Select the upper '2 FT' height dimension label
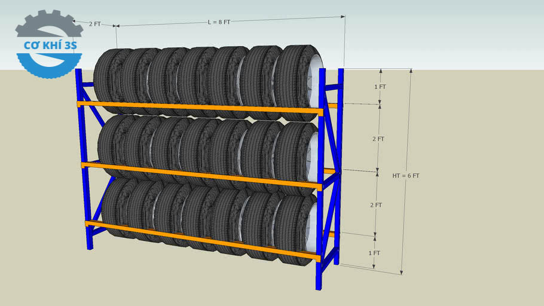Image resolution: width=544 pixels, height=306 pixels. pyautogui.click(x=378, y=139)
